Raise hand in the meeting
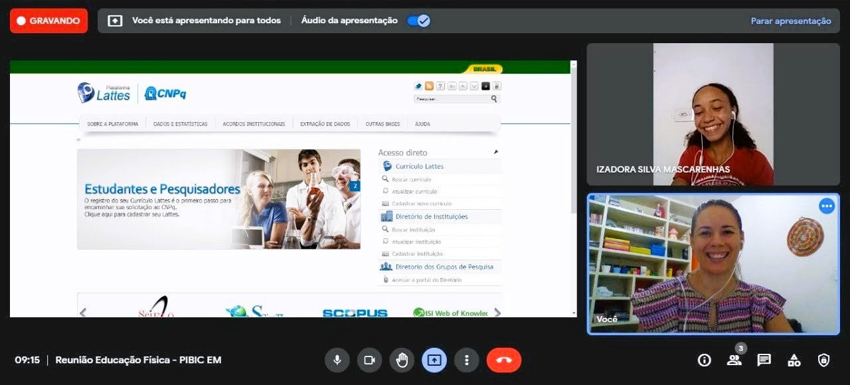The image size is (850, 385). coord(402,360)
